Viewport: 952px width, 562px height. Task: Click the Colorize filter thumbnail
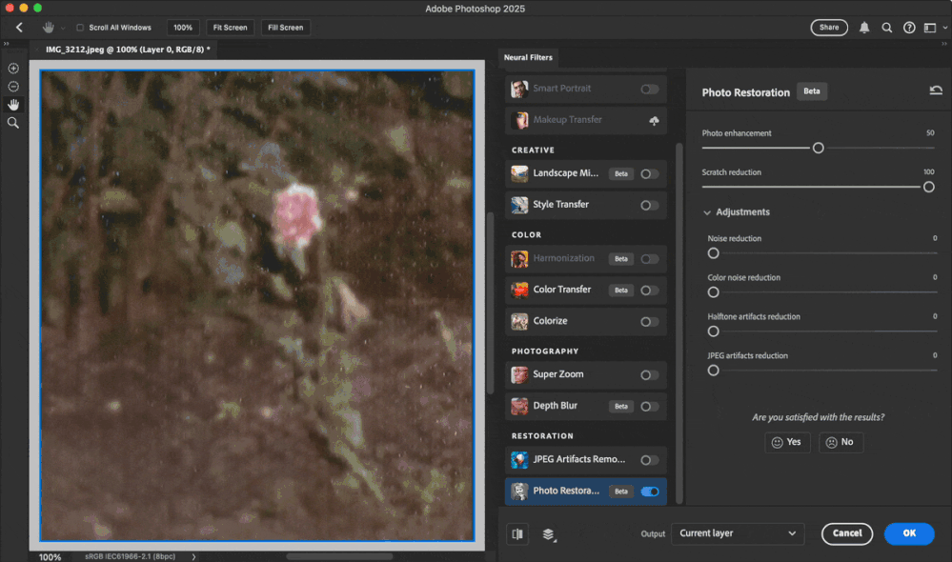click(519, 322)
